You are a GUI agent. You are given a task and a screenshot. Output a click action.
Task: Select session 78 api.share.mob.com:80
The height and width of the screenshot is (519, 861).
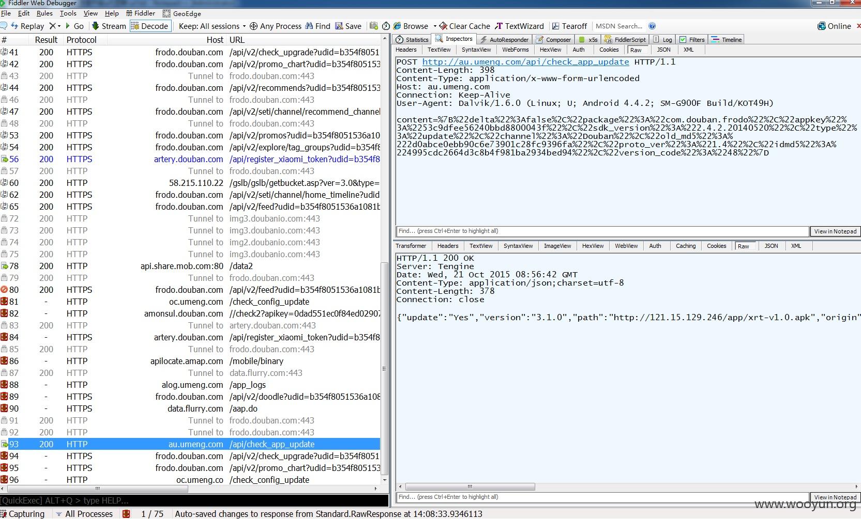pyautogui.click(x=190, y=266)
